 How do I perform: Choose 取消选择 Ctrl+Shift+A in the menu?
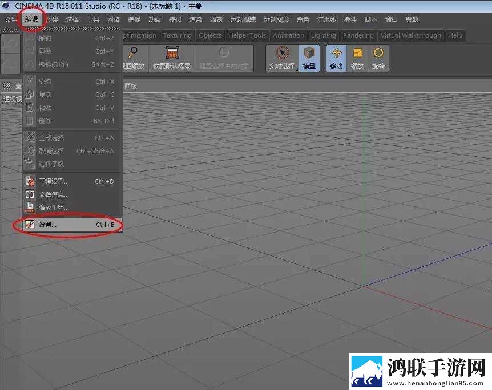tap(72, 151)
